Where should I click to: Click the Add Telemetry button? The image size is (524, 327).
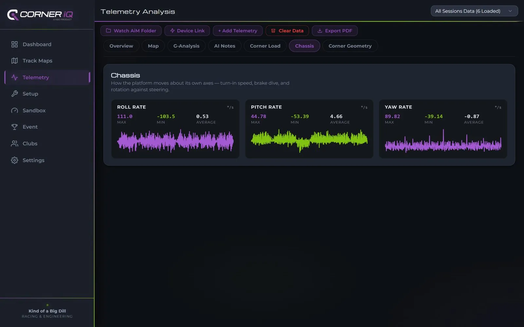238,31
